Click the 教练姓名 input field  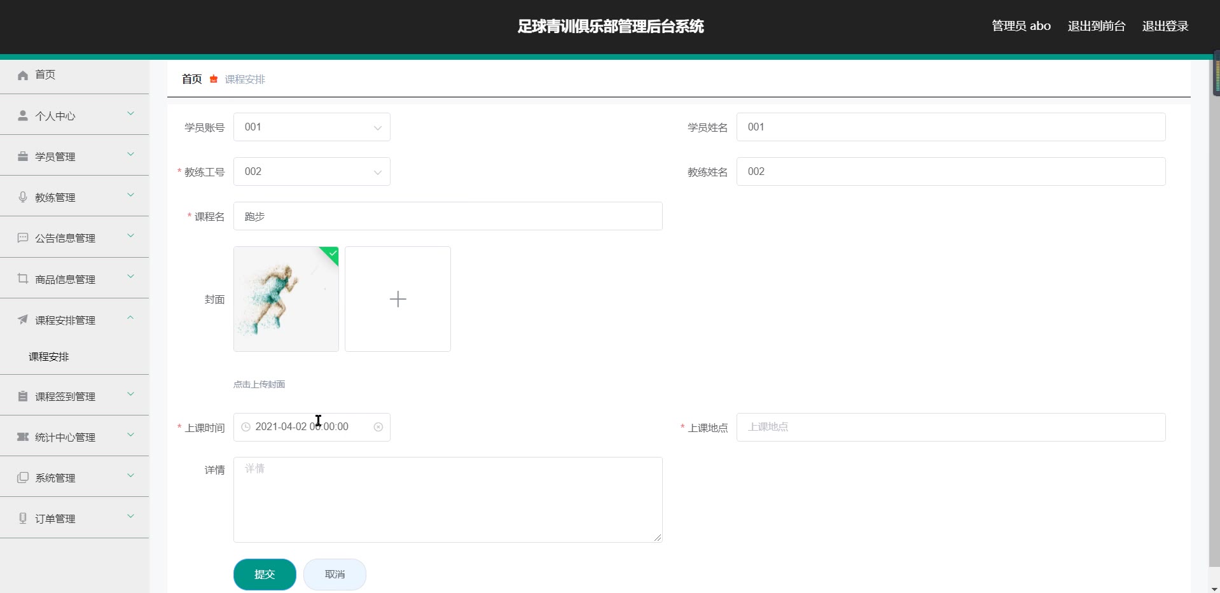(x=951, y=172)
